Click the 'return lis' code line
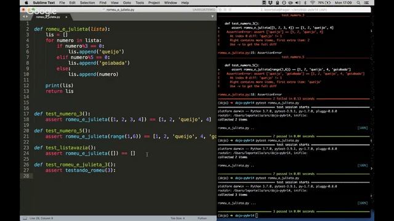394x221 pixels. click(x=60, y=91)
